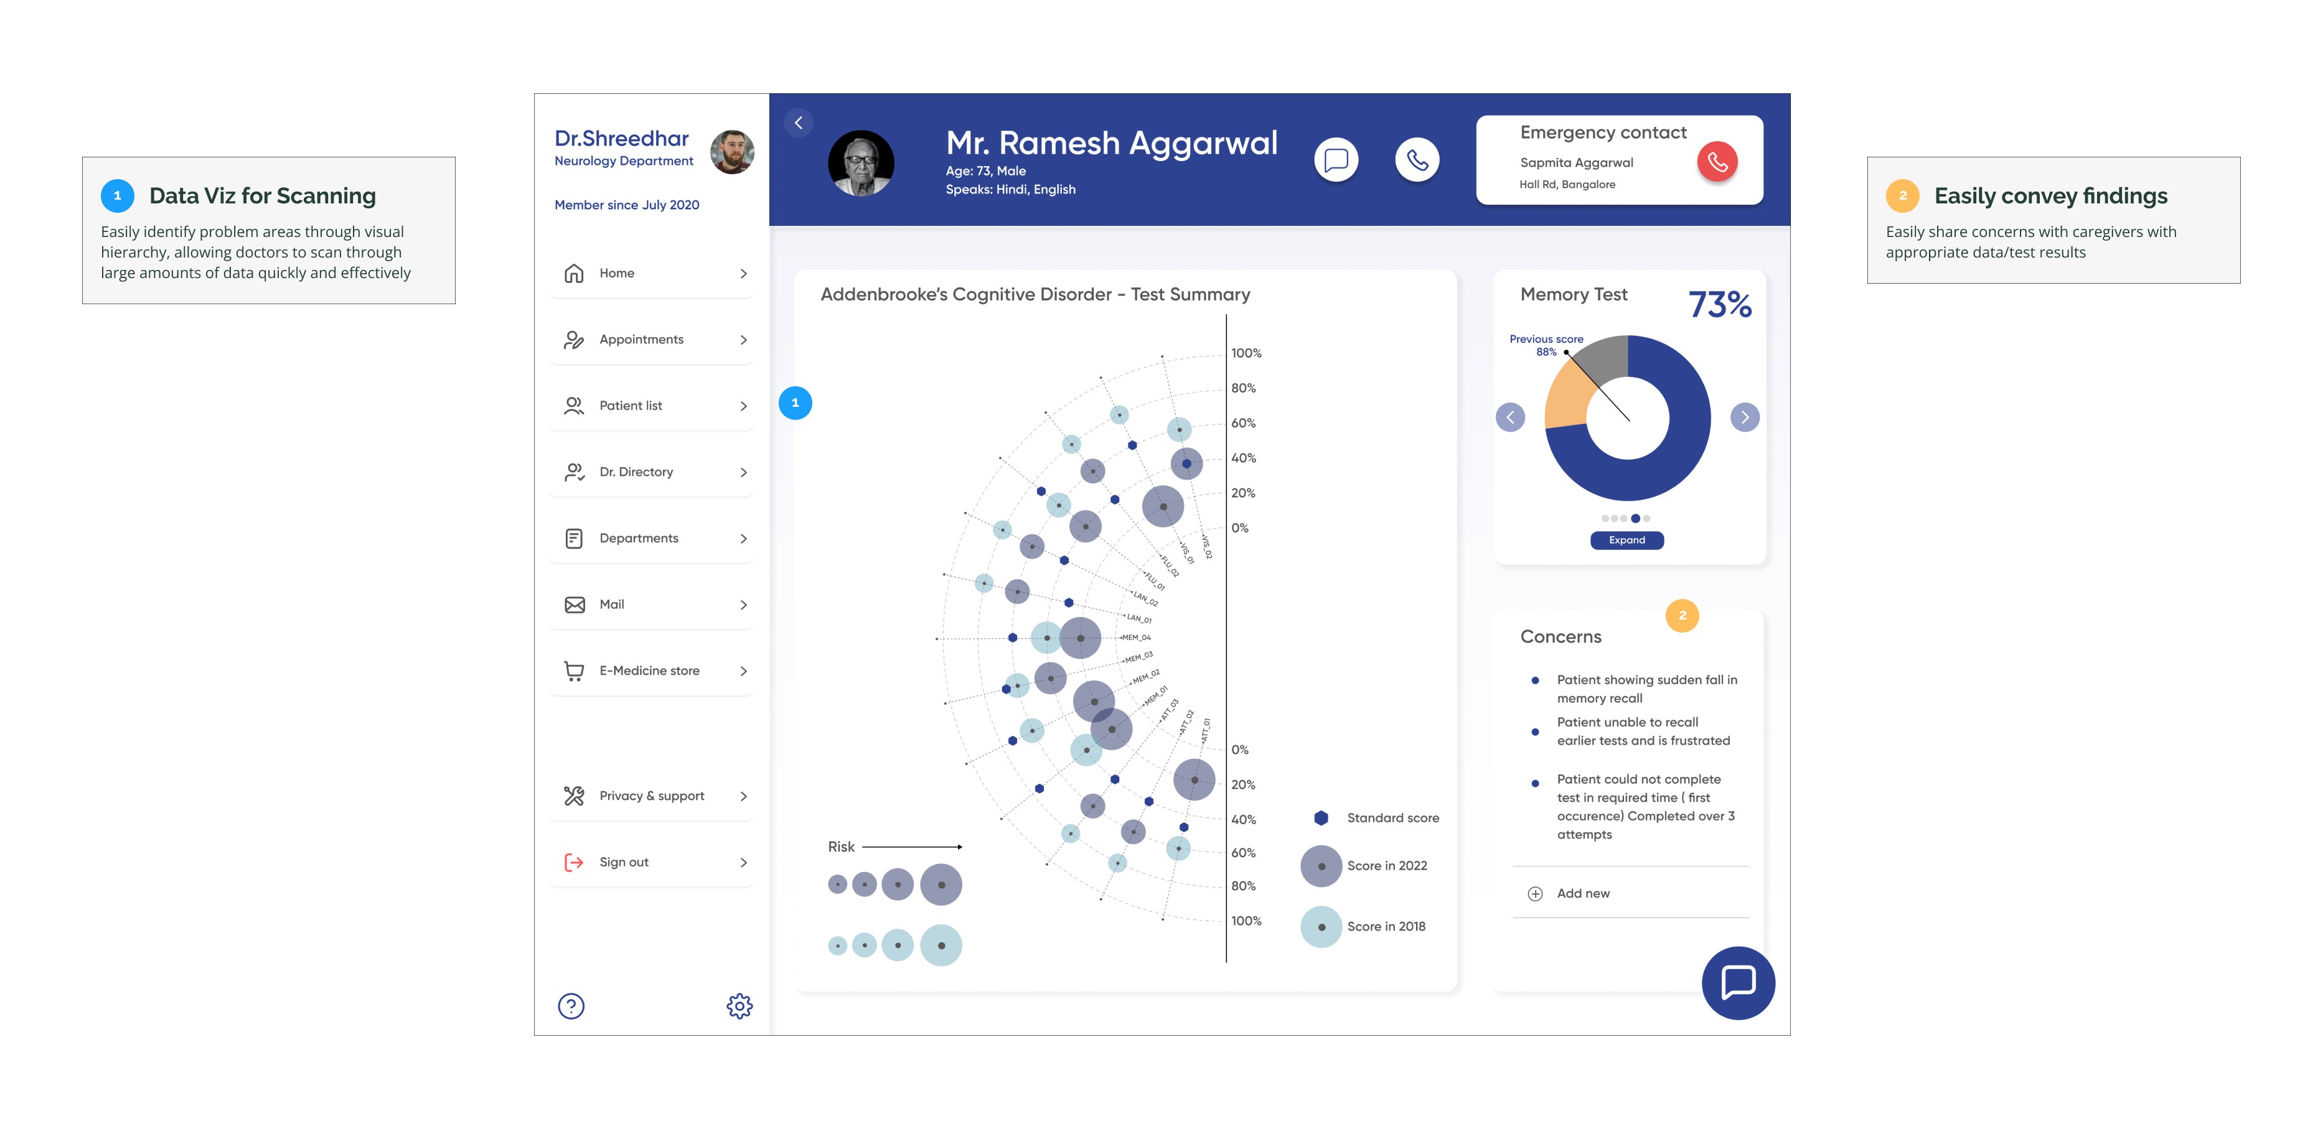Open chat with patient Ramesh Aggarwal
The height and width of the screenshot is (1129, 2323).
[x=1336, y=160]
